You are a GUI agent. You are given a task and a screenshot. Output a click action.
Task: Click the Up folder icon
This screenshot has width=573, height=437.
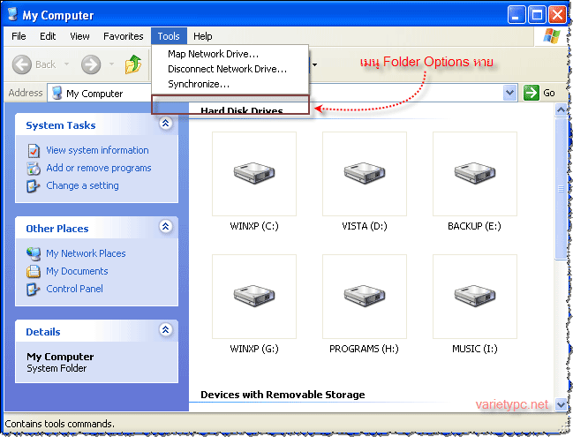pos(133,64)
